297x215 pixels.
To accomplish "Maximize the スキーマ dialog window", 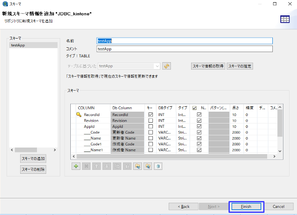I will click(275, 4).
